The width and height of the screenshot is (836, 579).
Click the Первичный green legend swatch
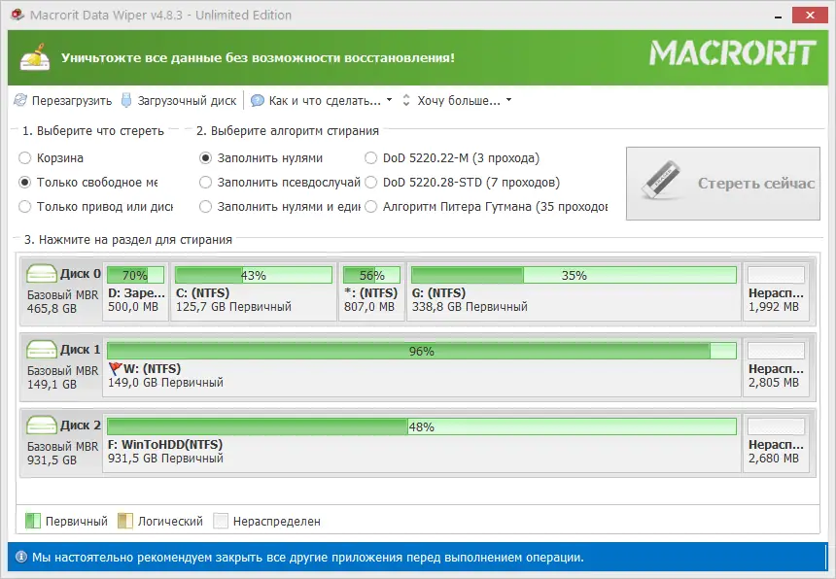click(x=33, y=521)
